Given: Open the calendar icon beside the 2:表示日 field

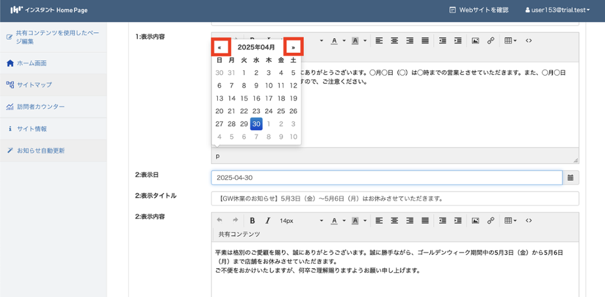Looking at the screenshot, I should click(x=571, y=178).
